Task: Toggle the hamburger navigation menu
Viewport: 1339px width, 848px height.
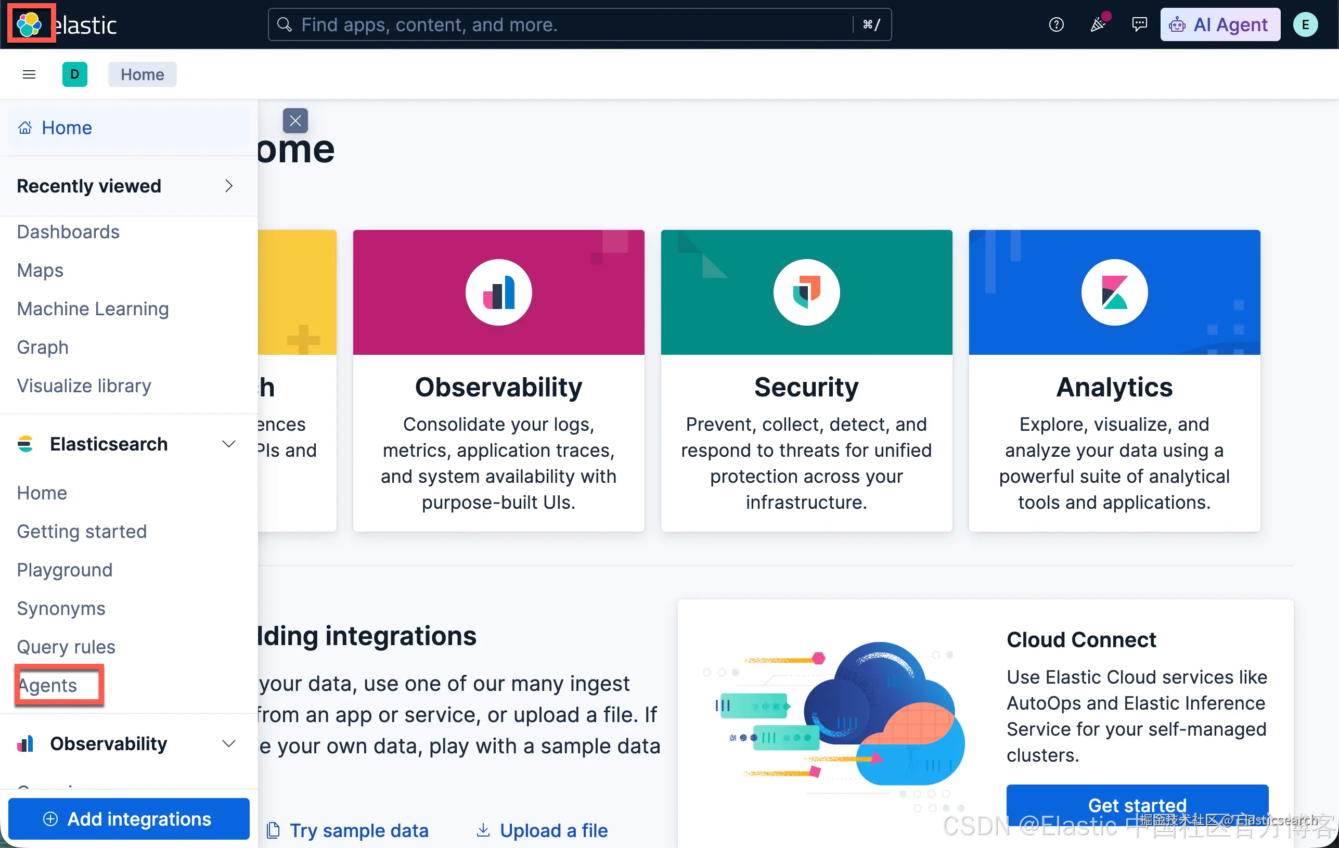Action: click(x=29, y=74)
